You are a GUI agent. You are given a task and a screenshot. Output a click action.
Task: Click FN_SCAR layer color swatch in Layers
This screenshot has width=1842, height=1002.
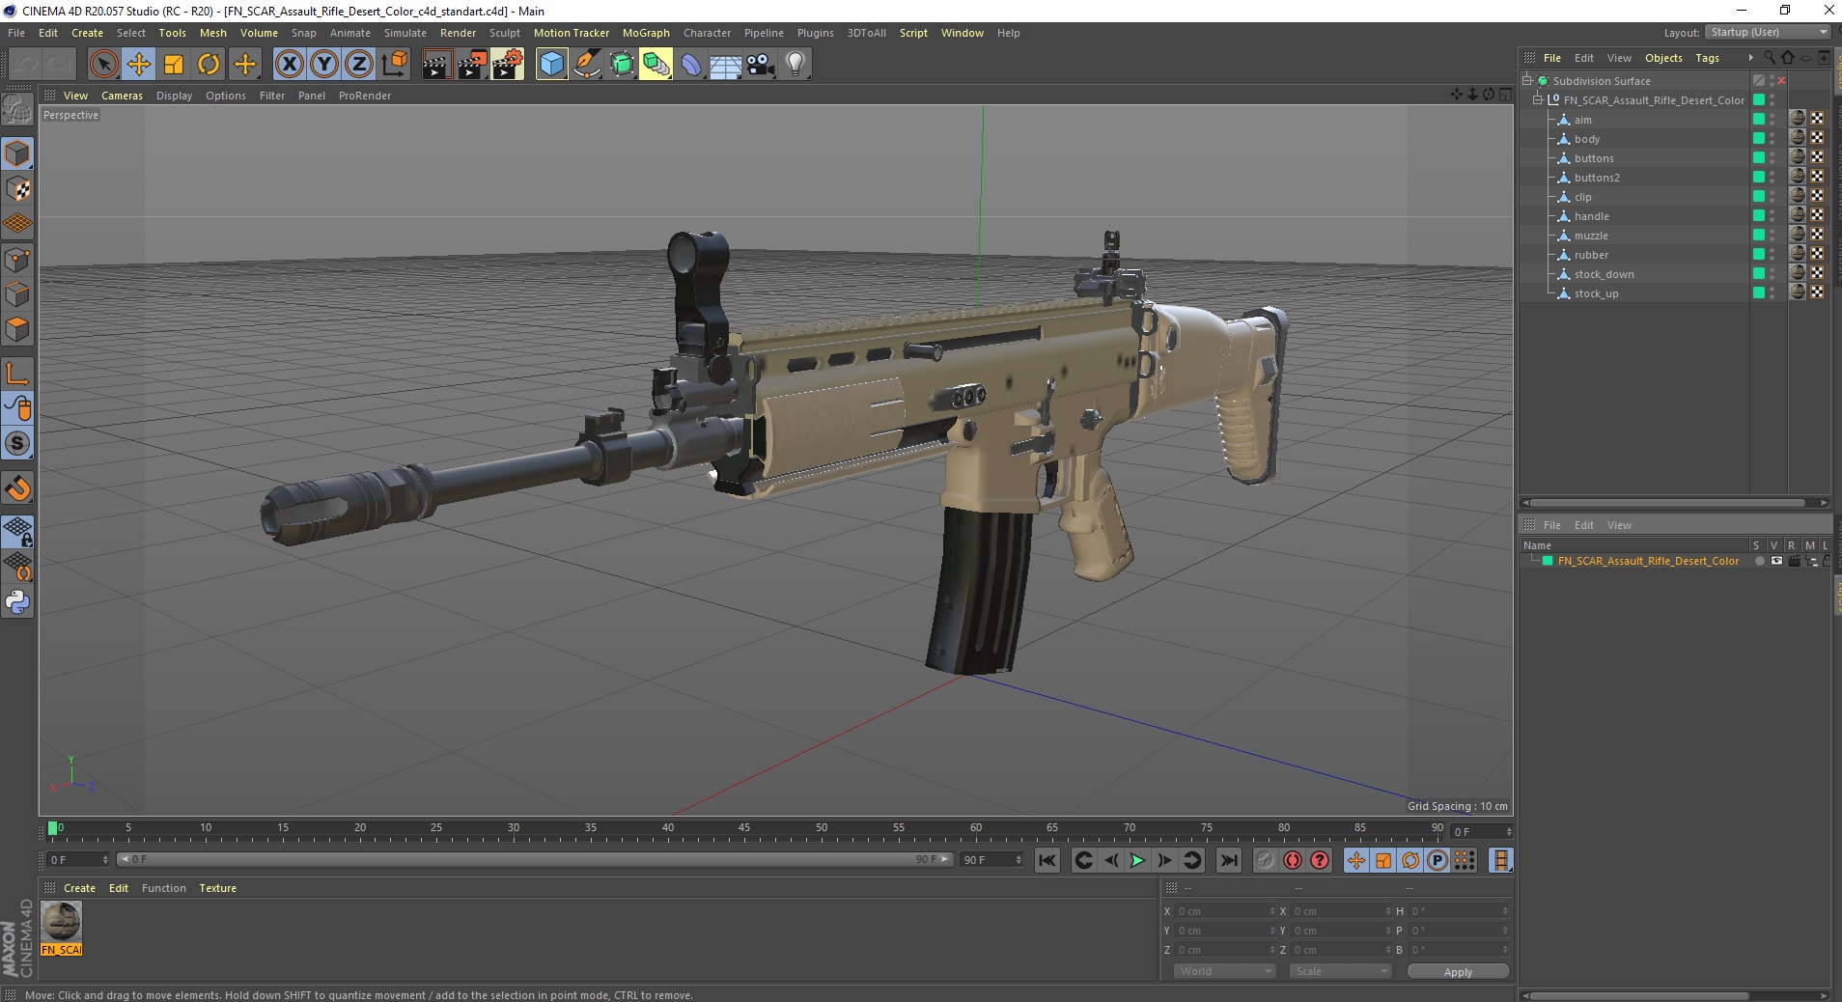tap(1548, 561)
